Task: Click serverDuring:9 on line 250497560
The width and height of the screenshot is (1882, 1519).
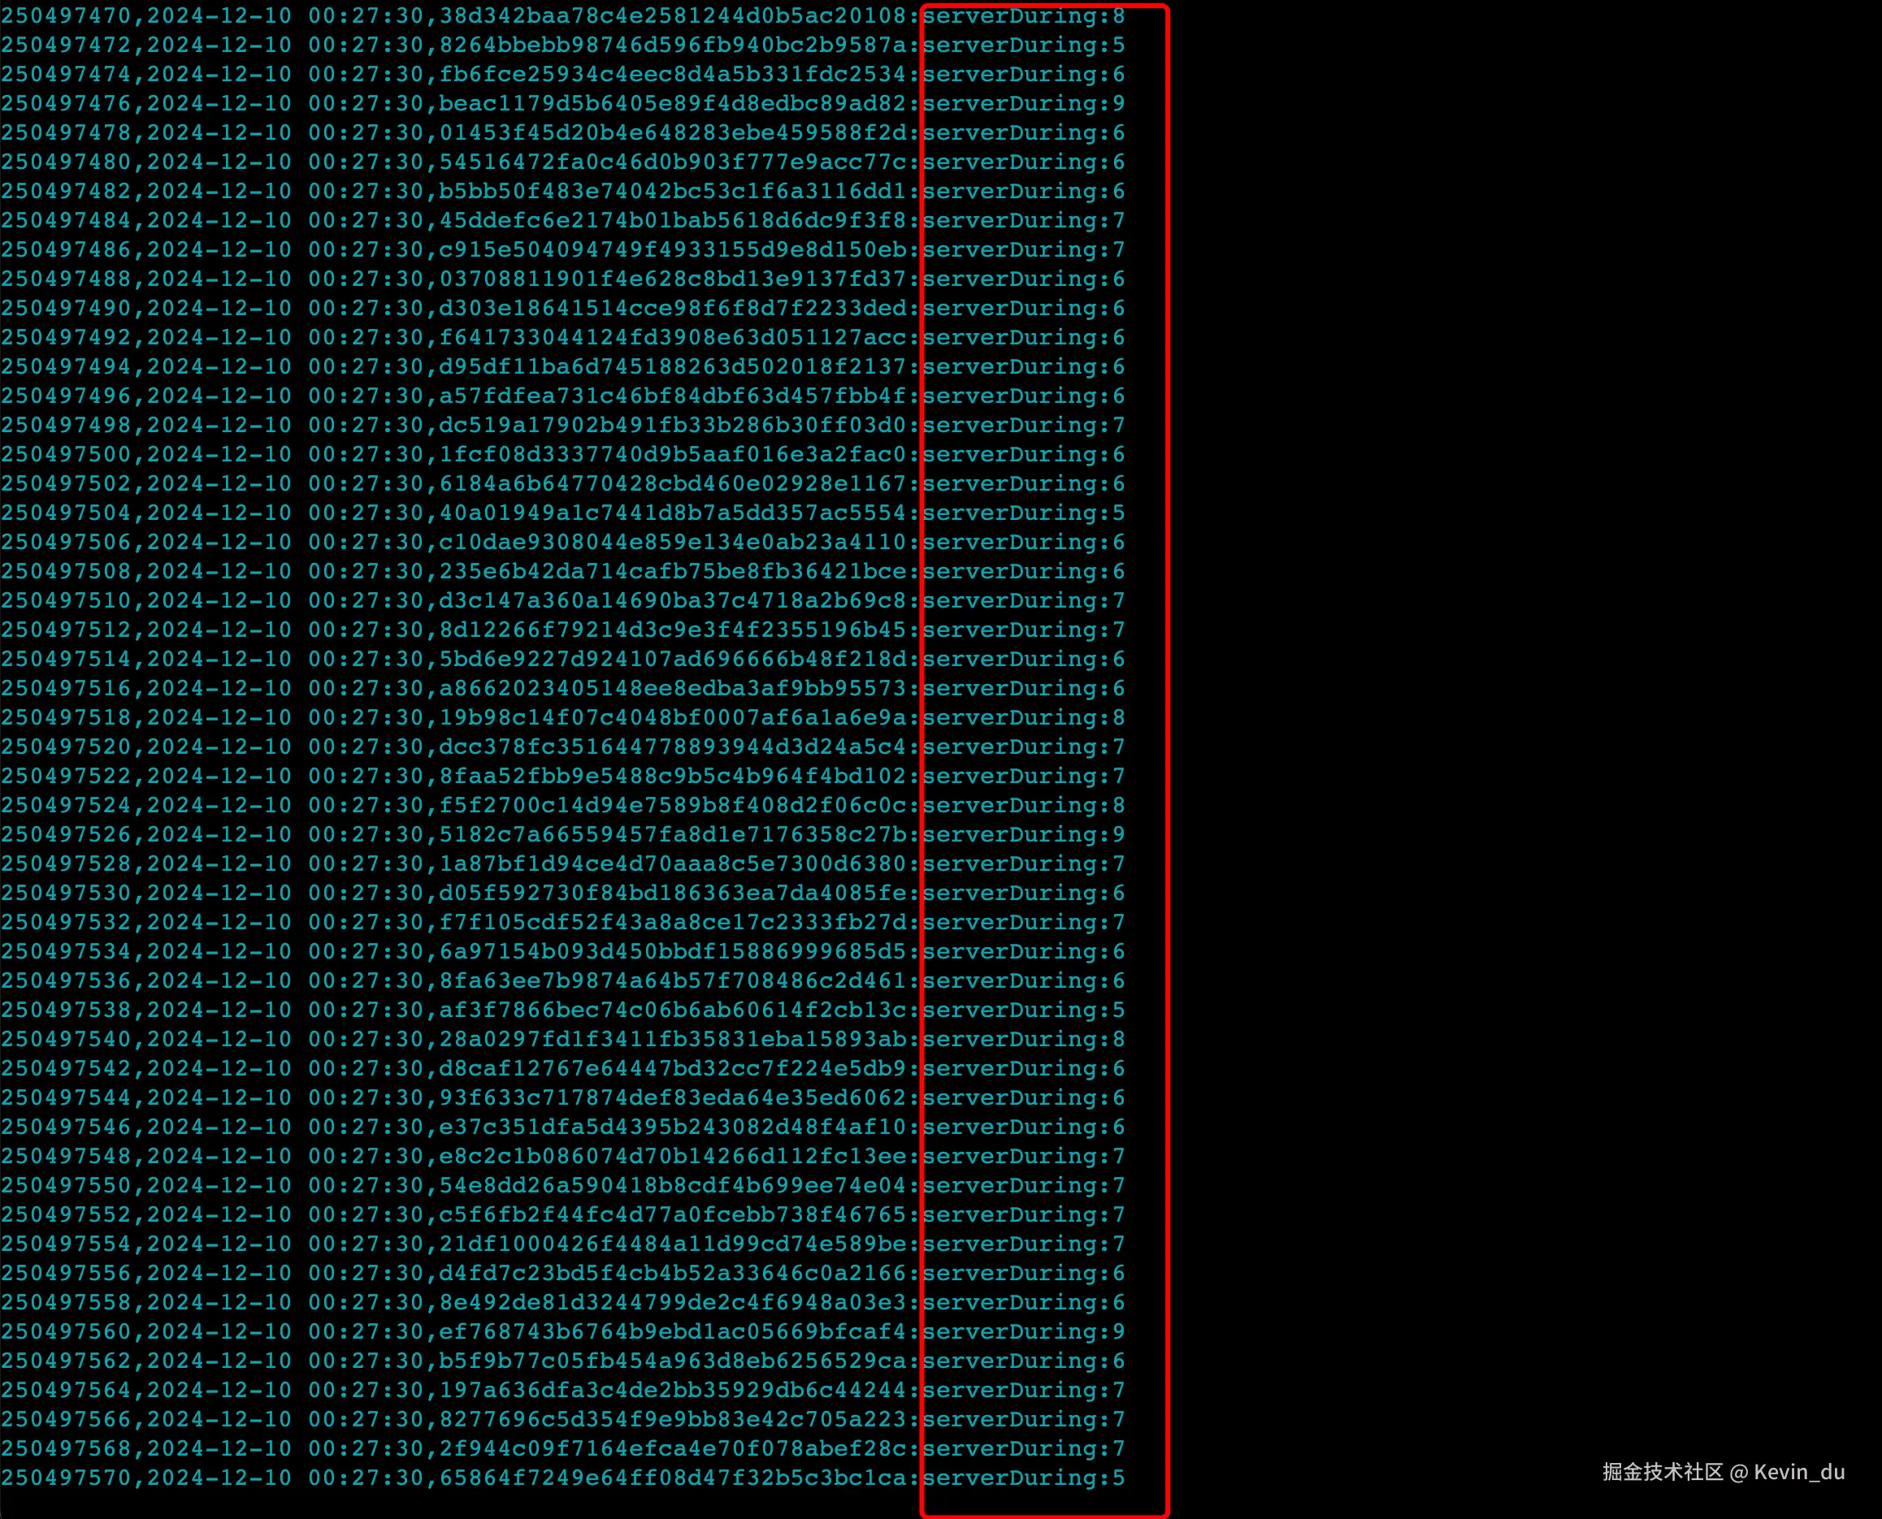Action: pos(1023,1331)
